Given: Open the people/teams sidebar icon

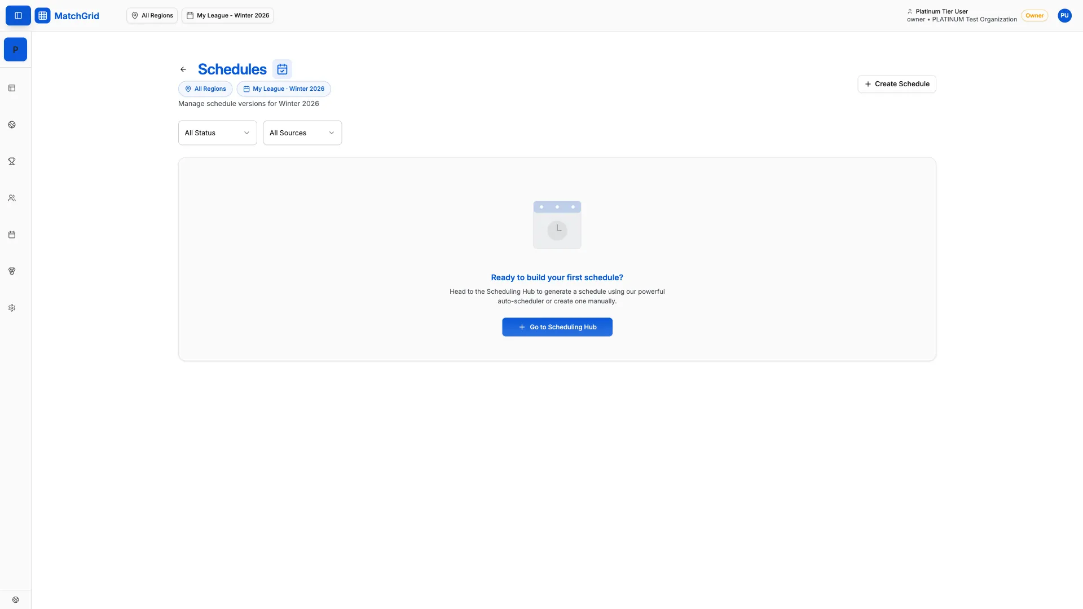Looking at the screenshot, I should click(x=12, y=198).
